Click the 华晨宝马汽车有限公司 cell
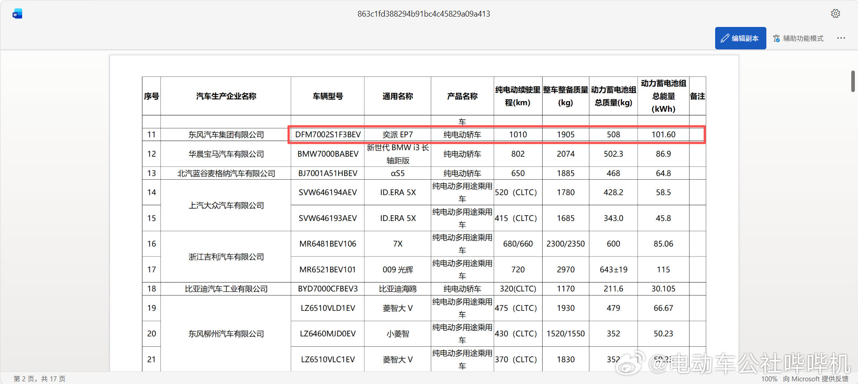This screenshot has height=384, width=858. [226, 154]
